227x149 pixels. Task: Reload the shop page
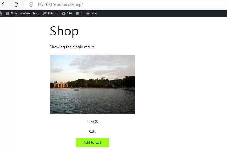click(16, 4)
